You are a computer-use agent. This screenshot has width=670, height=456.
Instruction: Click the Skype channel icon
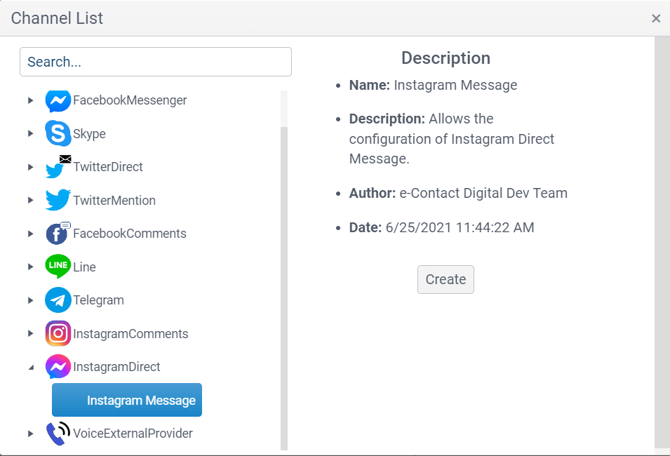point(58,133)
